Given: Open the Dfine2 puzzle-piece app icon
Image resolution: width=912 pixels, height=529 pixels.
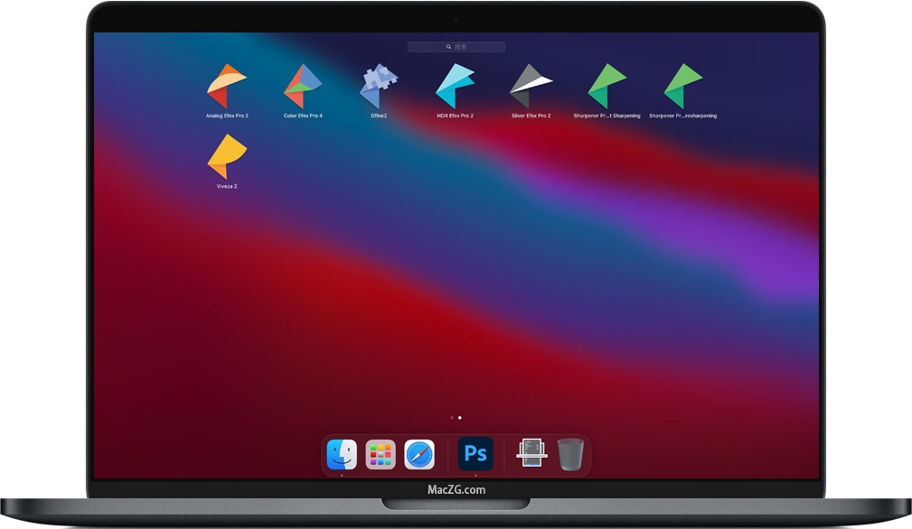Looking at the screenshot, I should (x=379, y=87).
